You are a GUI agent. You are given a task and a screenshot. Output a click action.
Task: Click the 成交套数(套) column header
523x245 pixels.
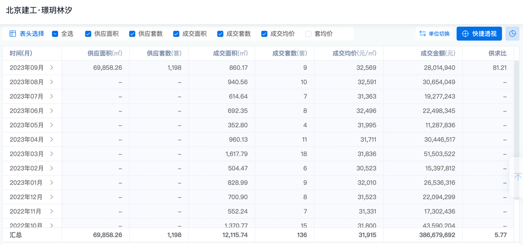tap(285, 53)
